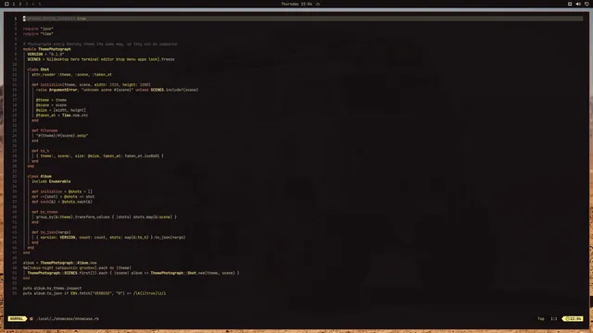
Task: Open the Thursday 22:04 clock
Action: (296, 4)
